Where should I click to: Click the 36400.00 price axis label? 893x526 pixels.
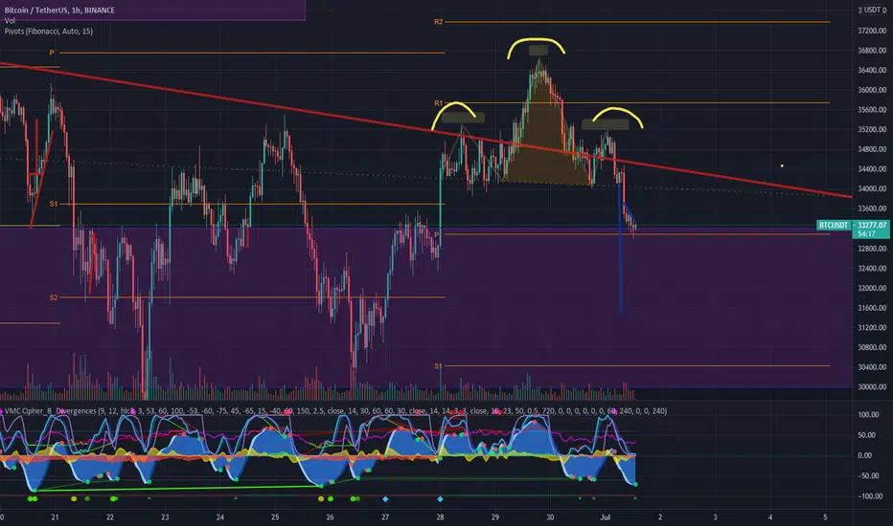coord(872,70)
